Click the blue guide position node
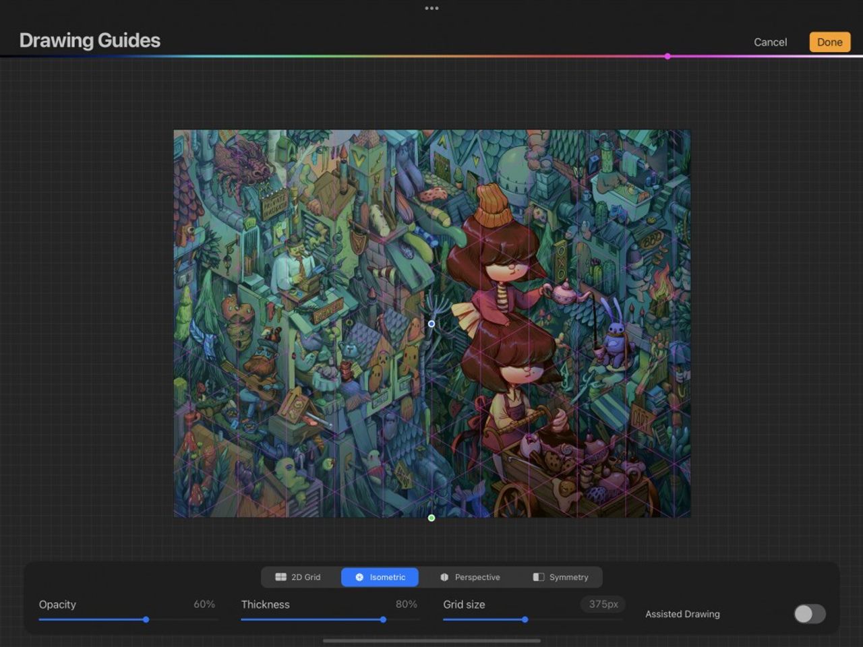 (x=431, y=323)
